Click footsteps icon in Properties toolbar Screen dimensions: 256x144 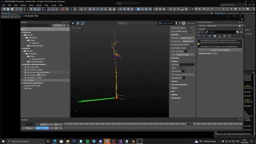(x=225, y=36)
